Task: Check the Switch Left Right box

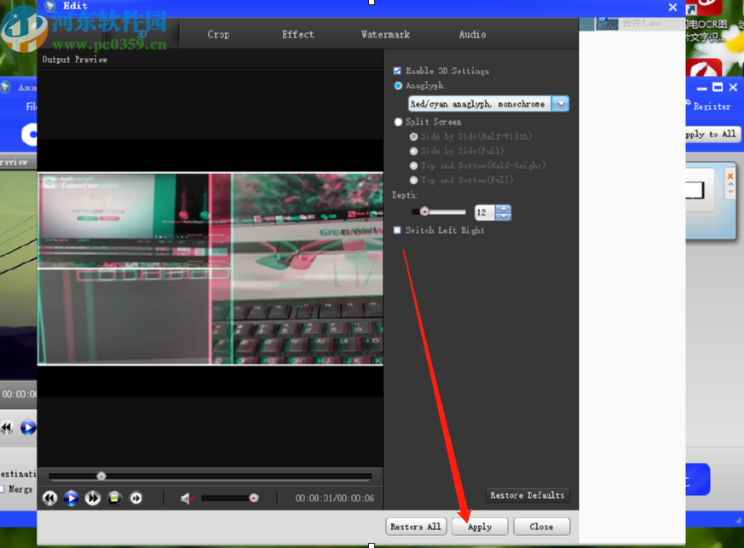Action: 397,230
